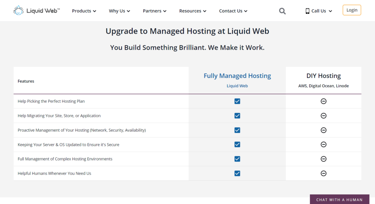Viewport: 375px width, 204px height.
Task: Toggle checkbox for Help Picking the Perfect Hosting Plan
Action: click(x=237, y=101)
